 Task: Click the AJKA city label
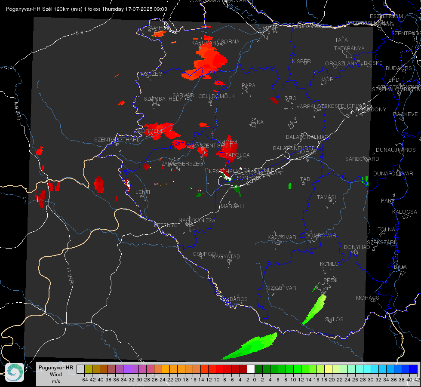coord(257,122)
